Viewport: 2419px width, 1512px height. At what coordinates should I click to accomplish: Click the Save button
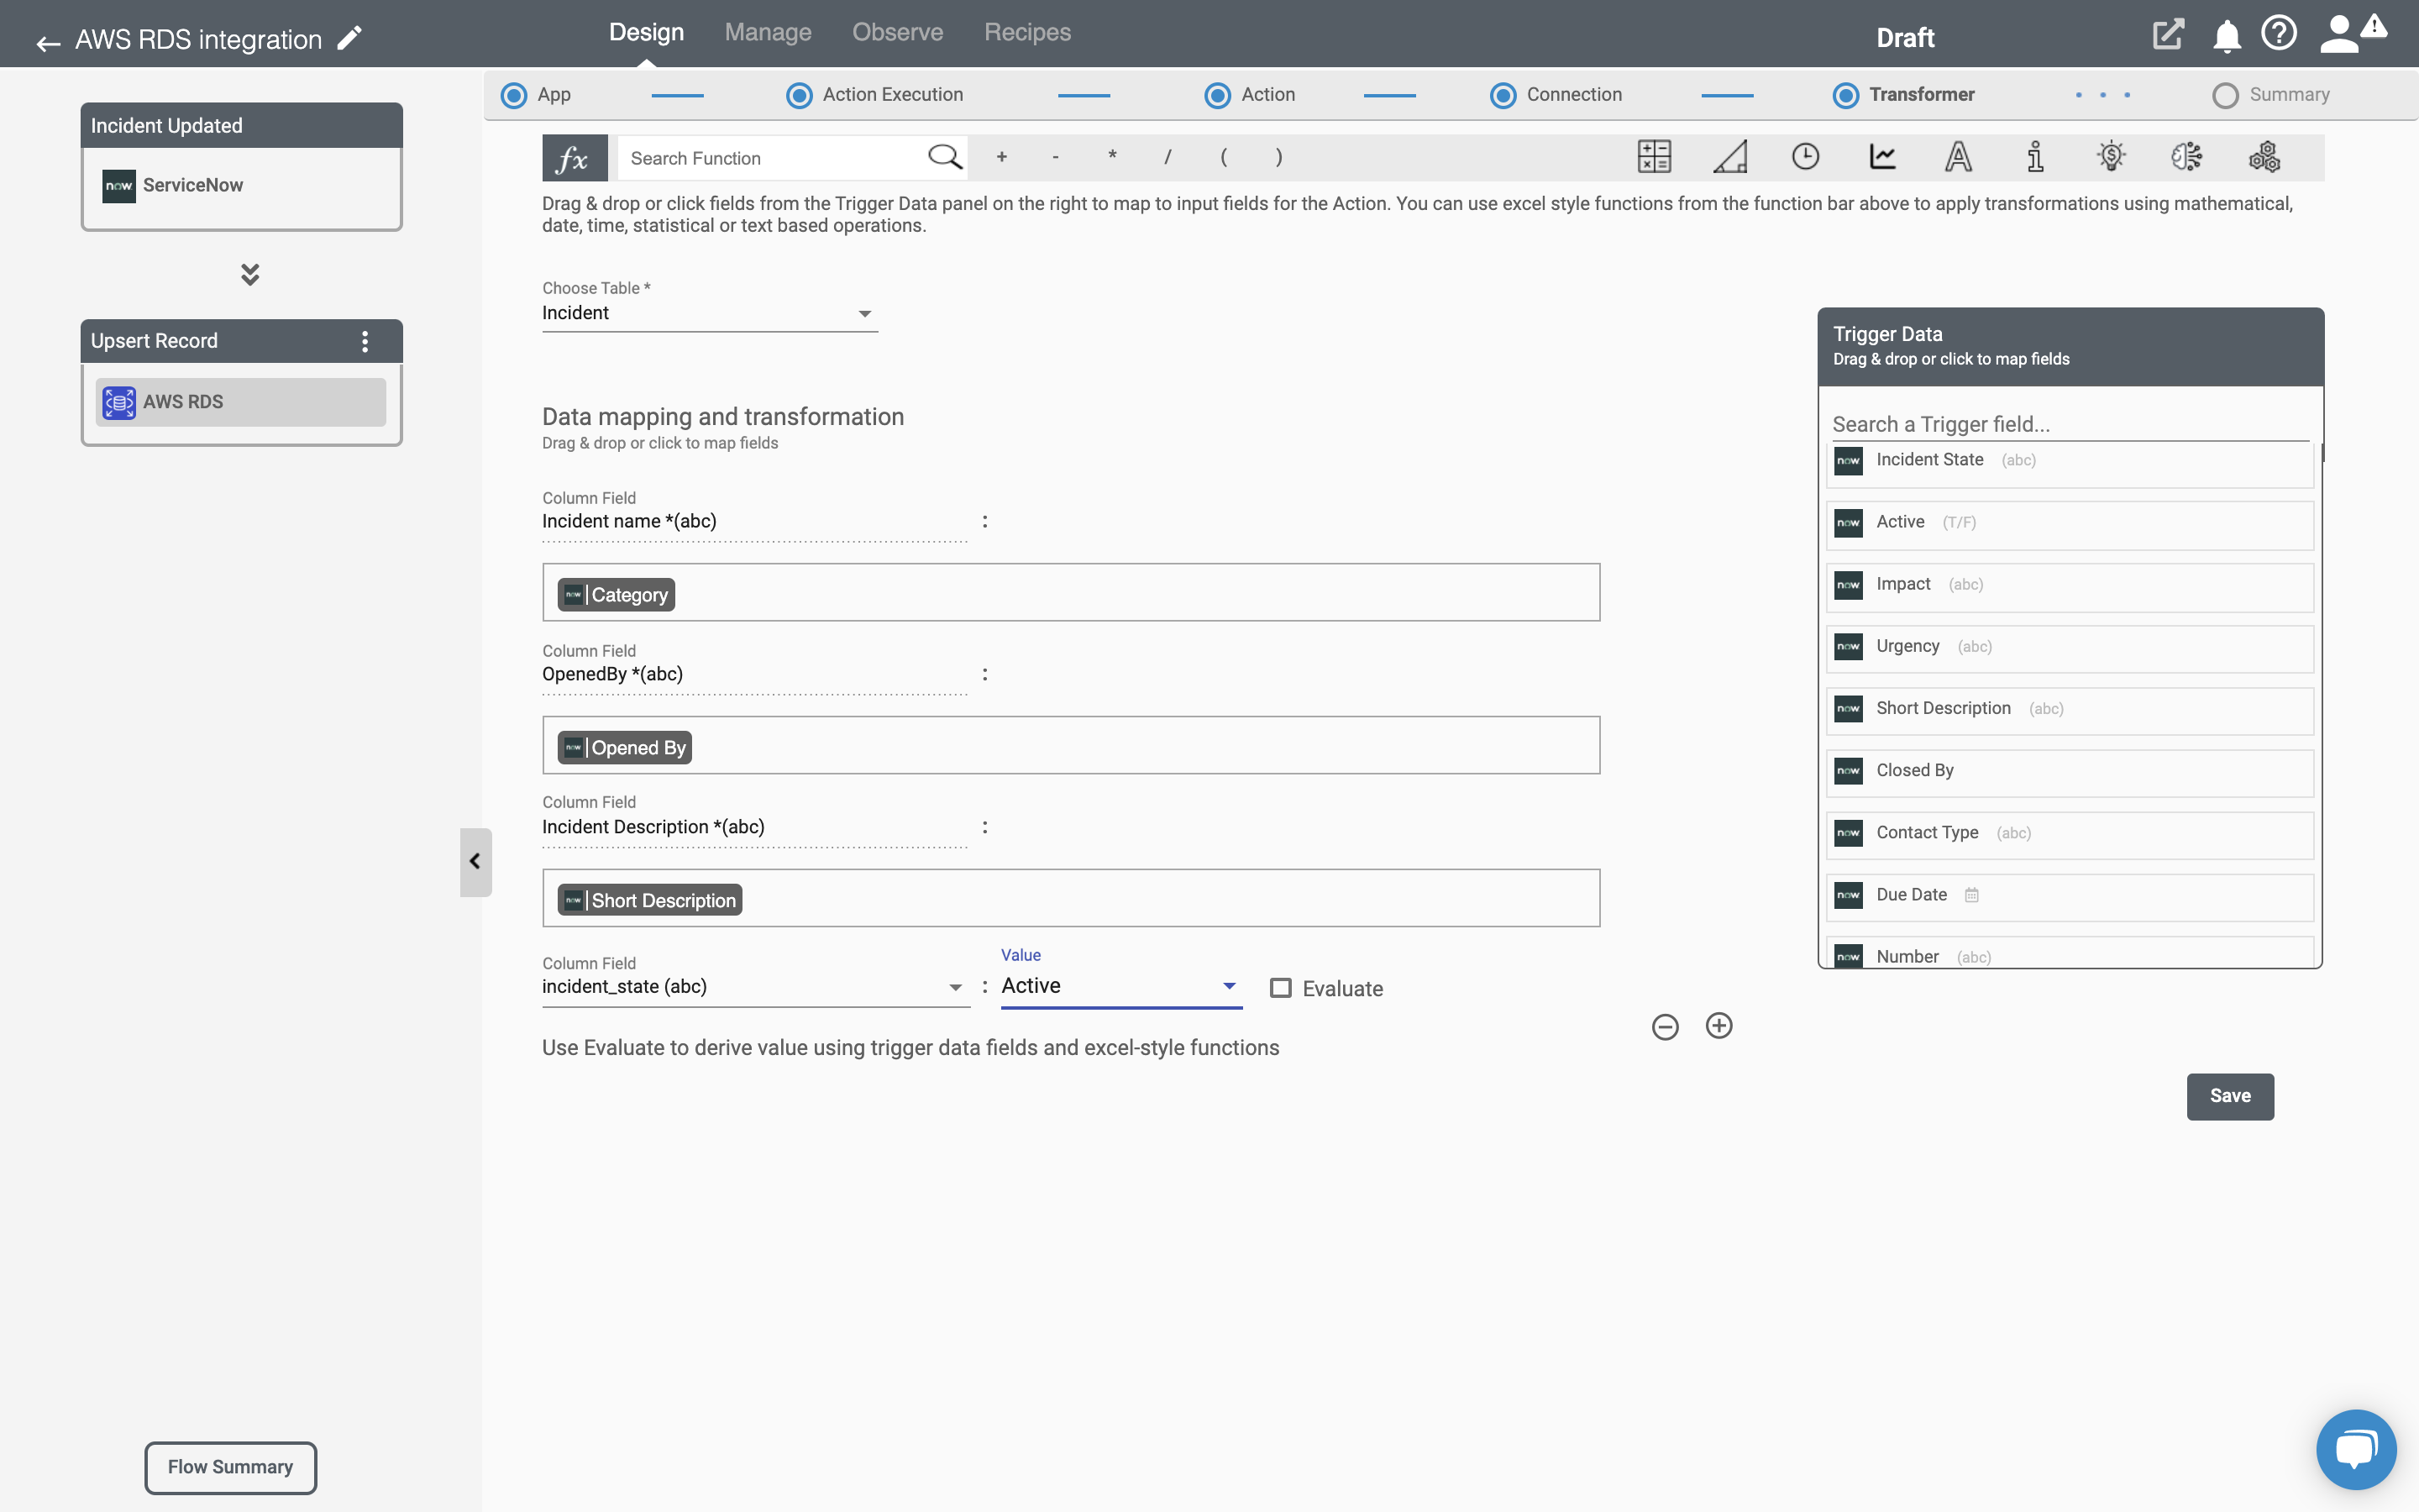pyautogui.click(x=2229, y=1095)
